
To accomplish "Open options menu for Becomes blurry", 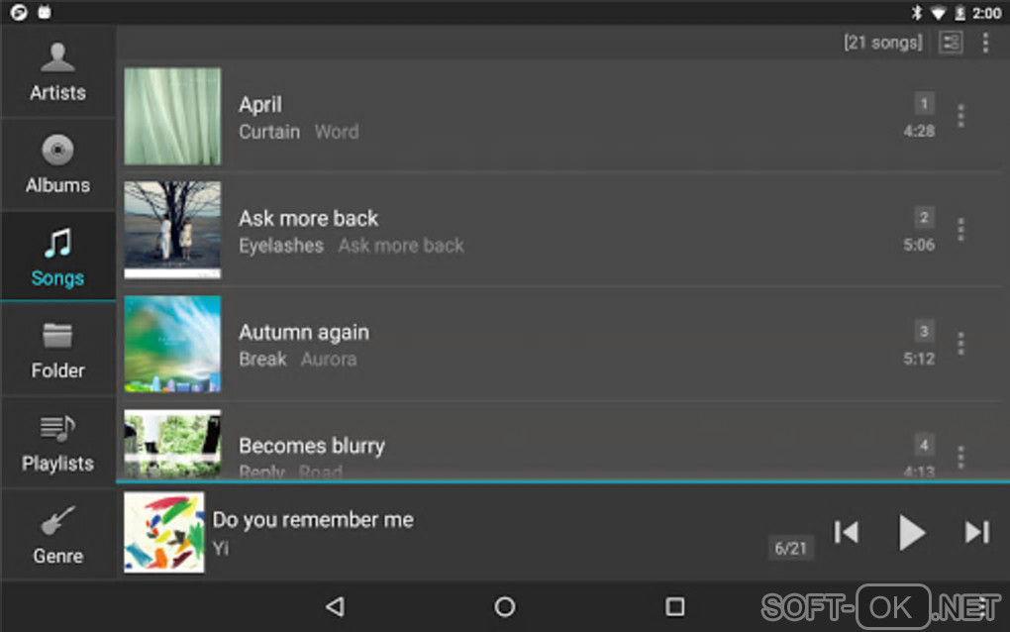I will [x=960, y=457].
